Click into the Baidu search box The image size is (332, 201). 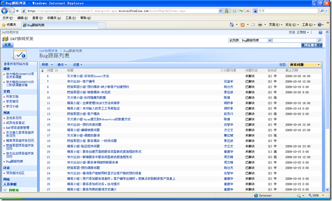(x=288, y=11)
